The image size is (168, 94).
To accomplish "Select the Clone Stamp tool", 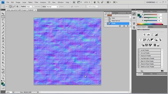I will [3, 38].
